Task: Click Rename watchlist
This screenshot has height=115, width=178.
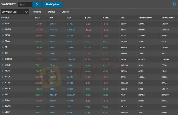Action: (x=37, y=12)
